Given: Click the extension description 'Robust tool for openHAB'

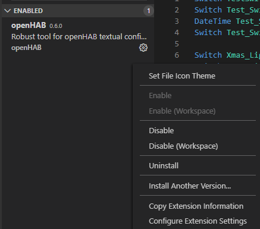Looking at the screenshot, I should (x=79, y=37).
